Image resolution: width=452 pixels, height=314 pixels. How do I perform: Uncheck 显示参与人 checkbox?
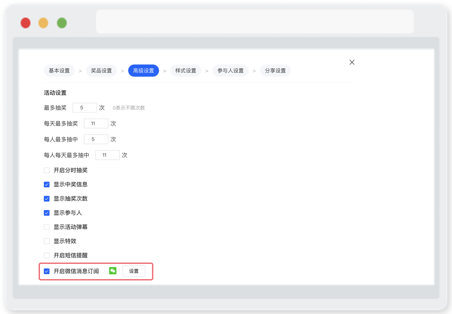(47, 213)
